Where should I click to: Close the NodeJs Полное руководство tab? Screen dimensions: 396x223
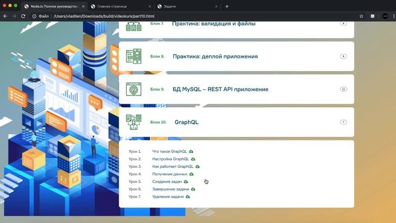[x=83, y=7]
